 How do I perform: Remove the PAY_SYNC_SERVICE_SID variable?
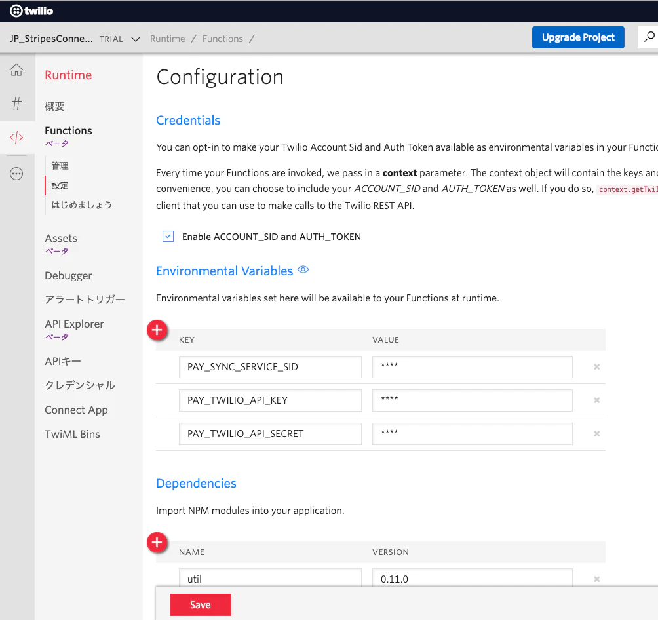click(x=597, y=367)
